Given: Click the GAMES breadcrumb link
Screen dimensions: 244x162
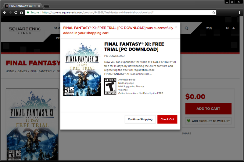Looking at the screenshot, I should coord(22,71).
